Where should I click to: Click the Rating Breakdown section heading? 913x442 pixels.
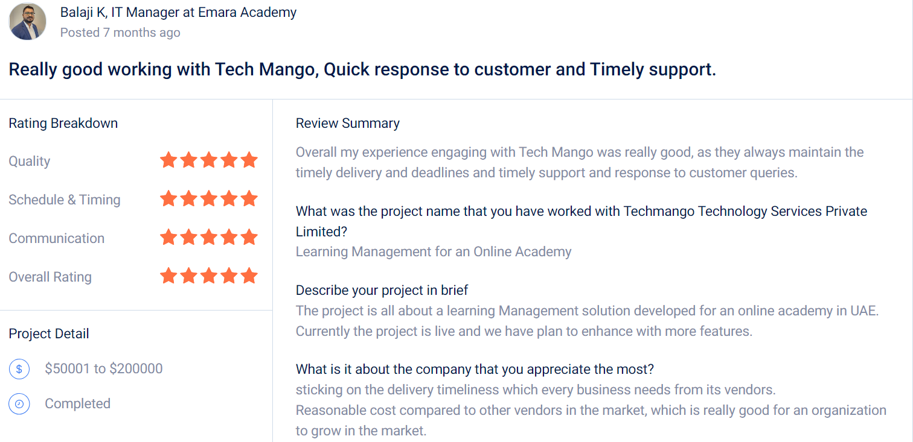(x=63, y=123)
